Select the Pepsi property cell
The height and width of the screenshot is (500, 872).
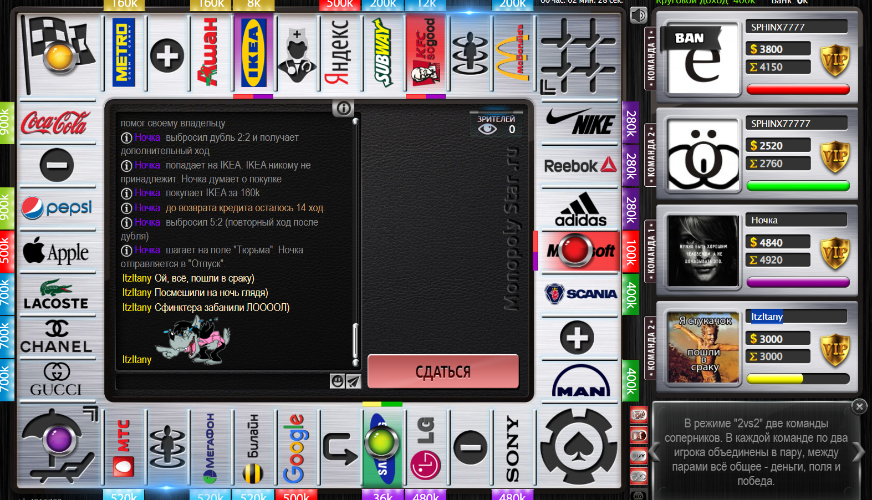57,208
